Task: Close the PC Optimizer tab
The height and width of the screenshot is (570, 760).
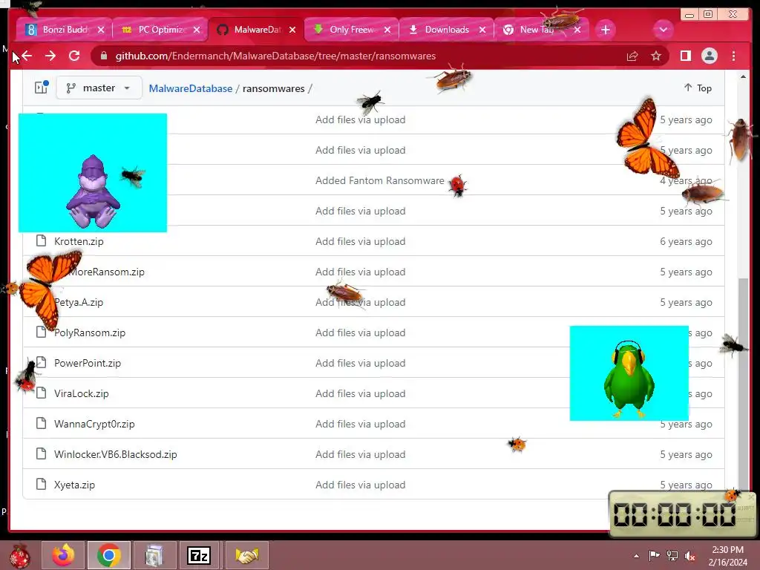Action: pos(196,30)
